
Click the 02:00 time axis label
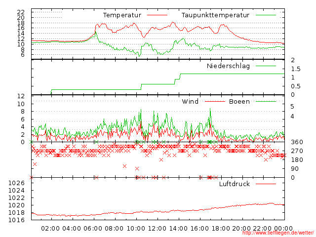[x=50, y=229]
